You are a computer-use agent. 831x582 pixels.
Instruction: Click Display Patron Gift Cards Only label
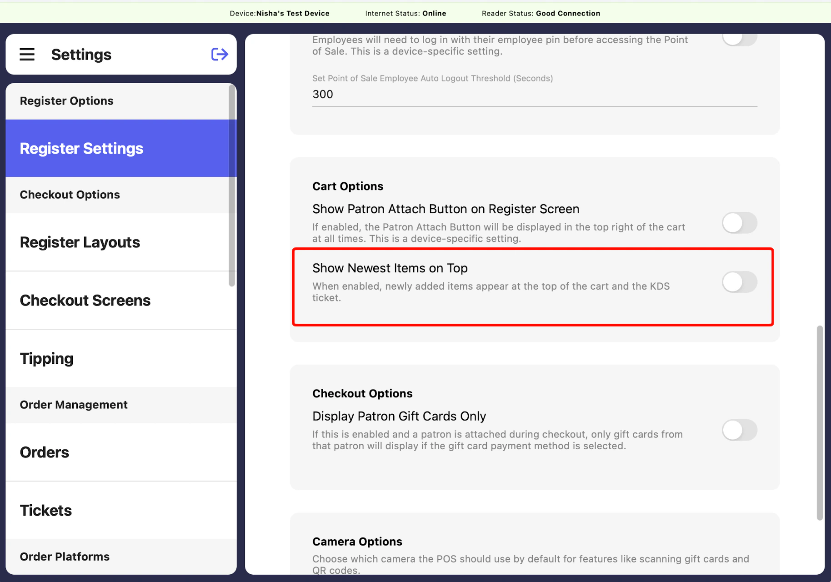coord(399,416)
